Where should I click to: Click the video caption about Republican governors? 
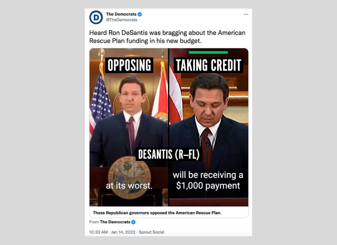157,213
